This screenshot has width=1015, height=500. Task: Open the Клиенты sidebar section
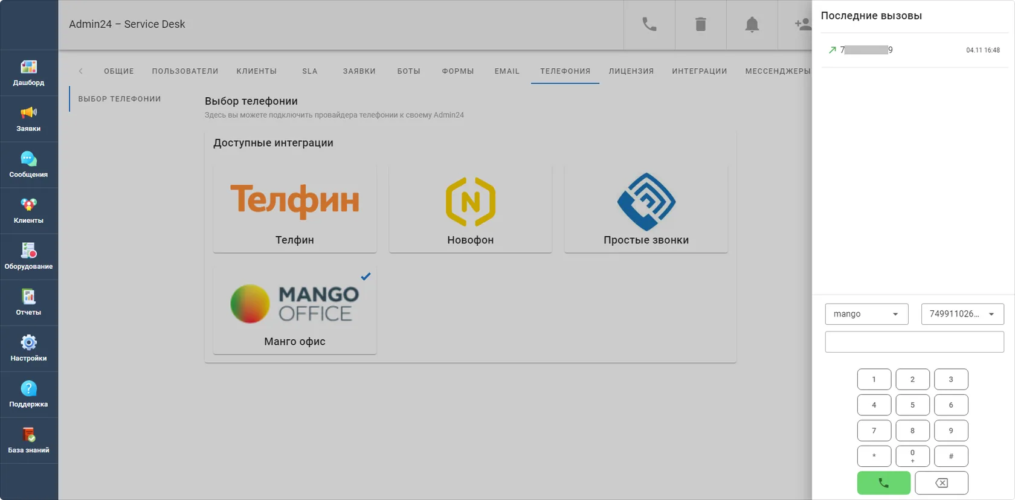pos(28,211)
